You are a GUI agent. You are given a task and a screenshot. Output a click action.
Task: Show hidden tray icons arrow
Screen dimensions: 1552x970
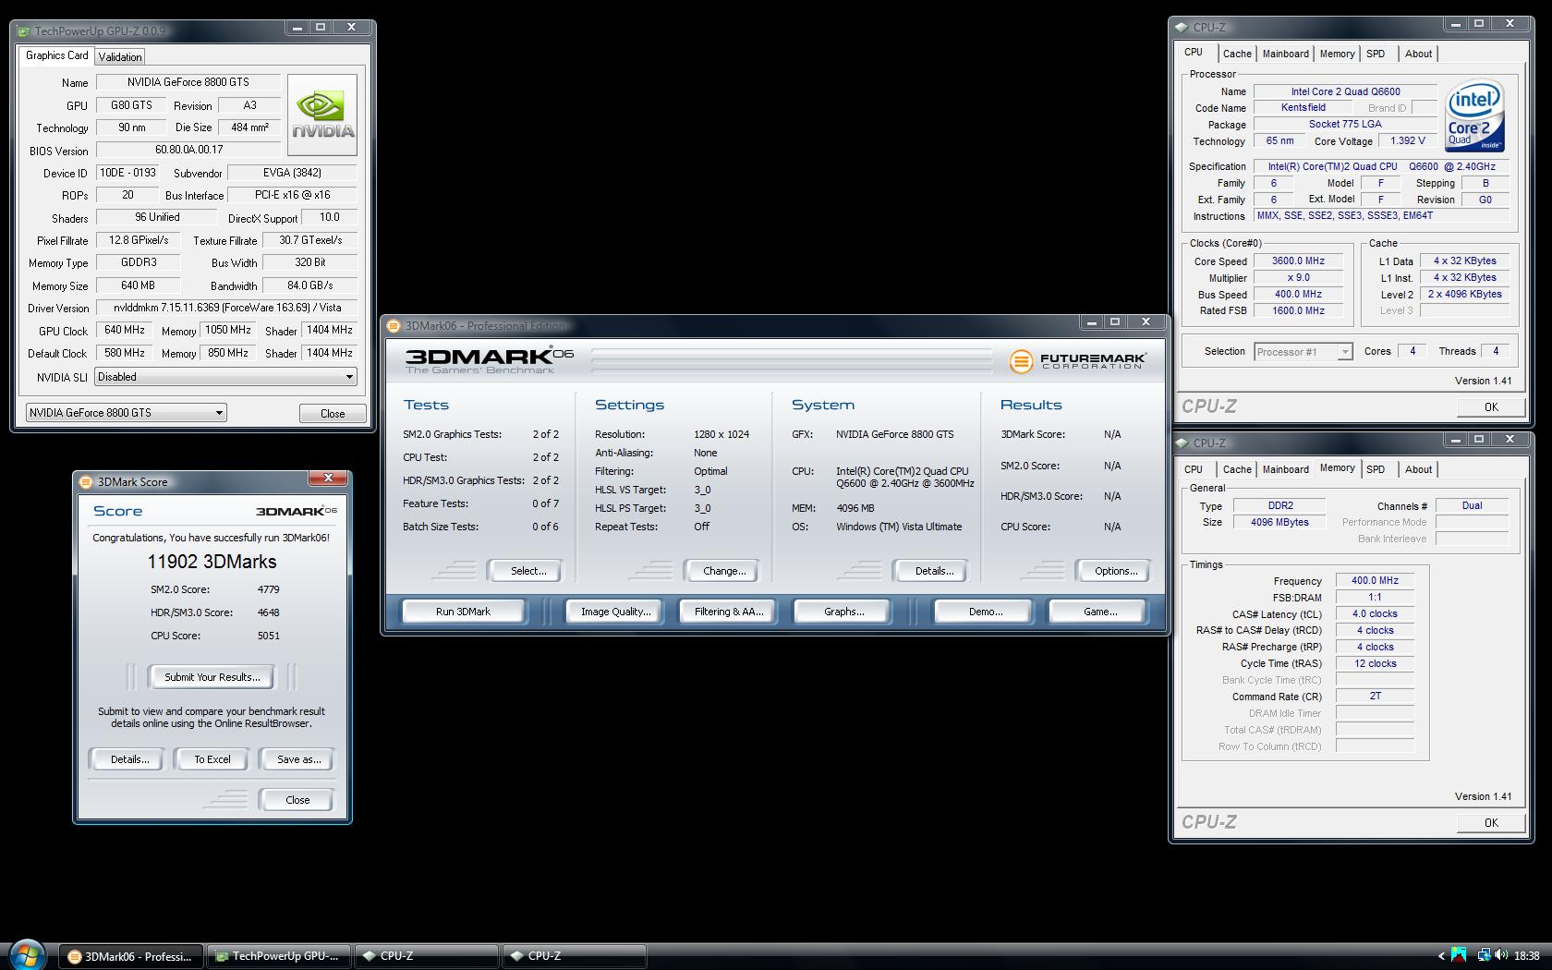[x=1441, y=956]
